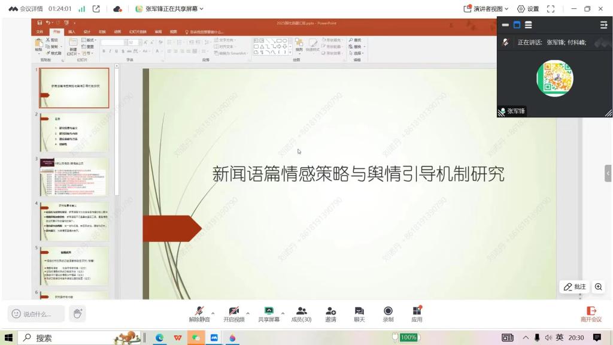Start recording with the 录制 button

pos(388,313)
